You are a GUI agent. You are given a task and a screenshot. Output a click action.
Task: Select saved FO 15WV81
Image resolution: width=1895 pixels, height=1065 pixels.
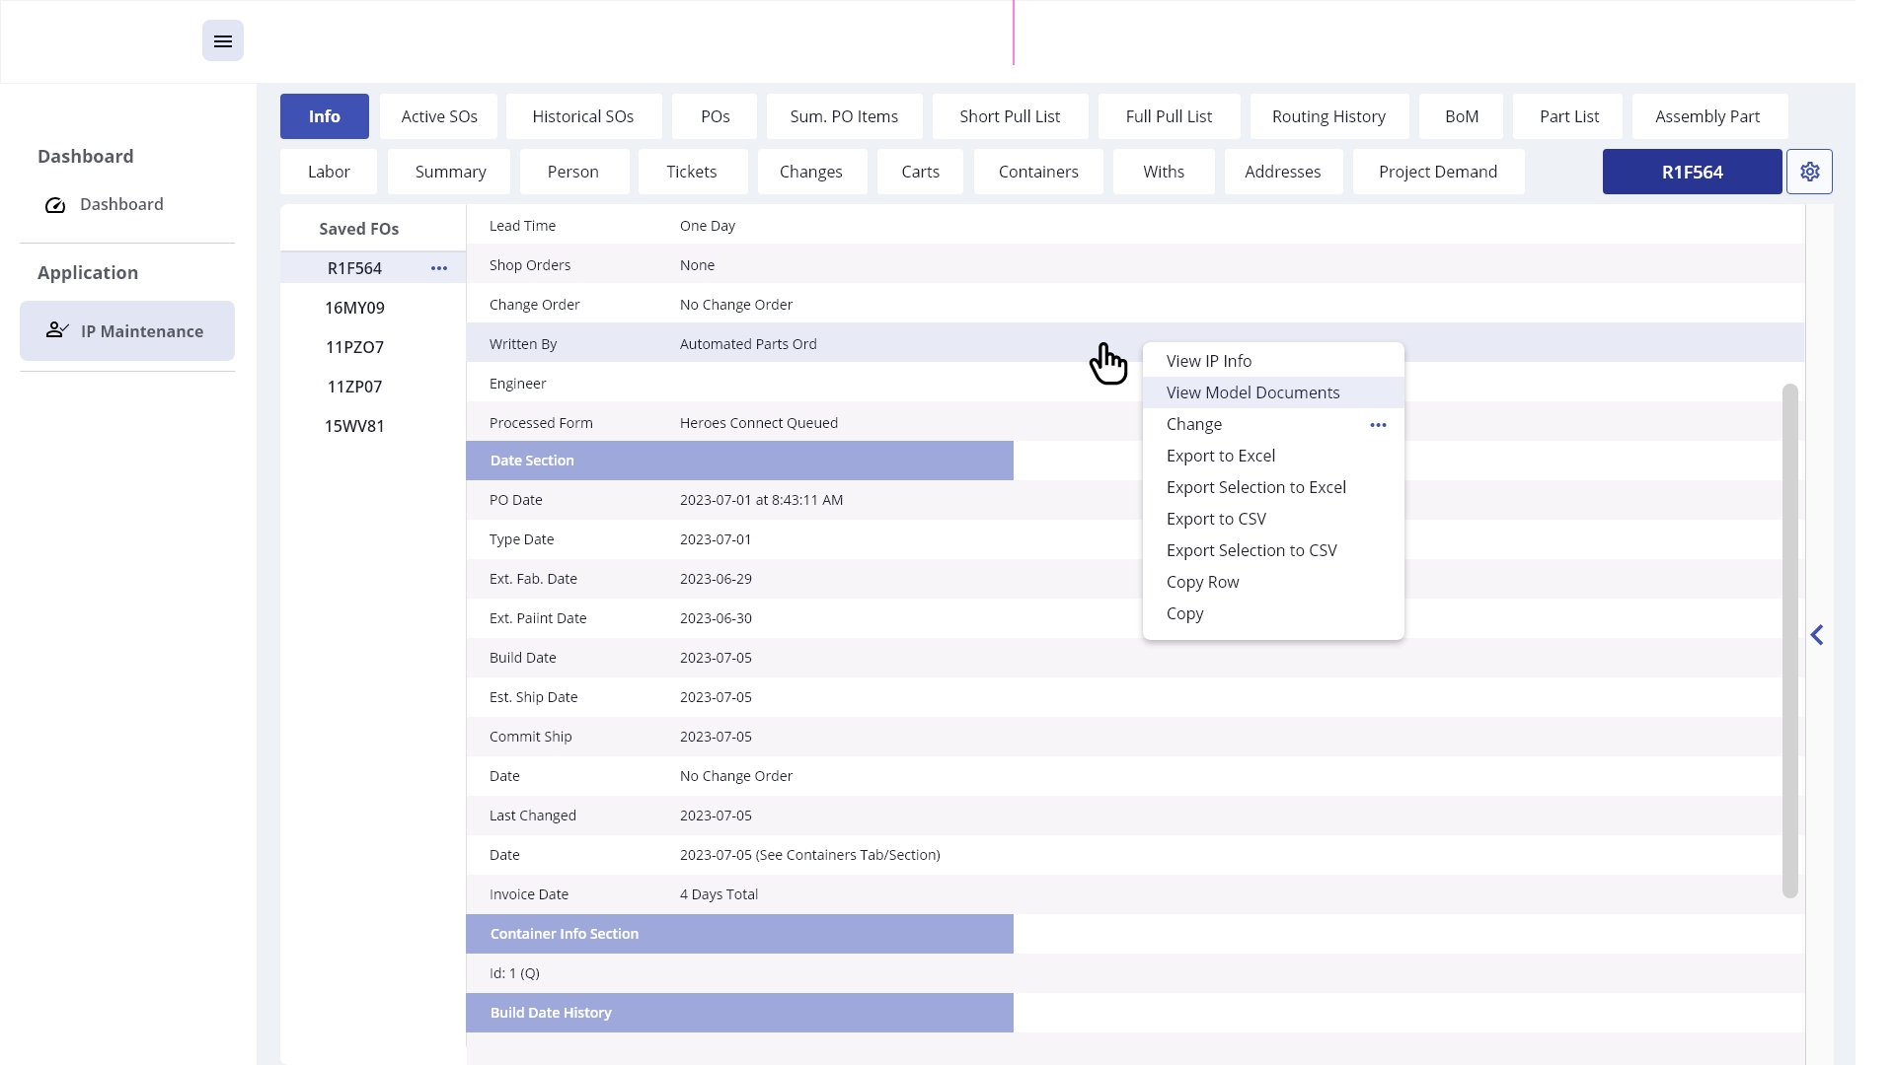(x=354, y=426)
